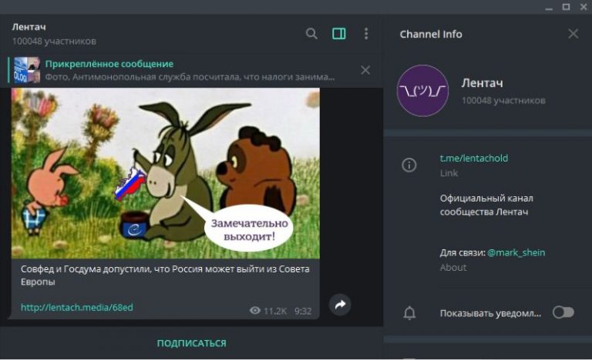Click the eye views icon on the post
This screenshot has height=360, width=592.
click(255, 311)
